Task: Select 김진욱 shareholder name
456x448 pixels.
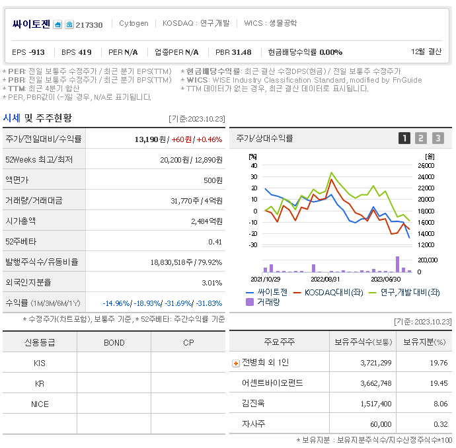Action: [253, 403]
